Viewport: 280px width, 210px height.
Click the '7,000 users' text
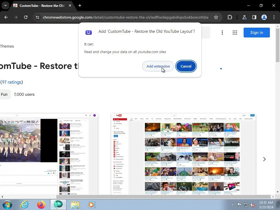tap(24, 94)
